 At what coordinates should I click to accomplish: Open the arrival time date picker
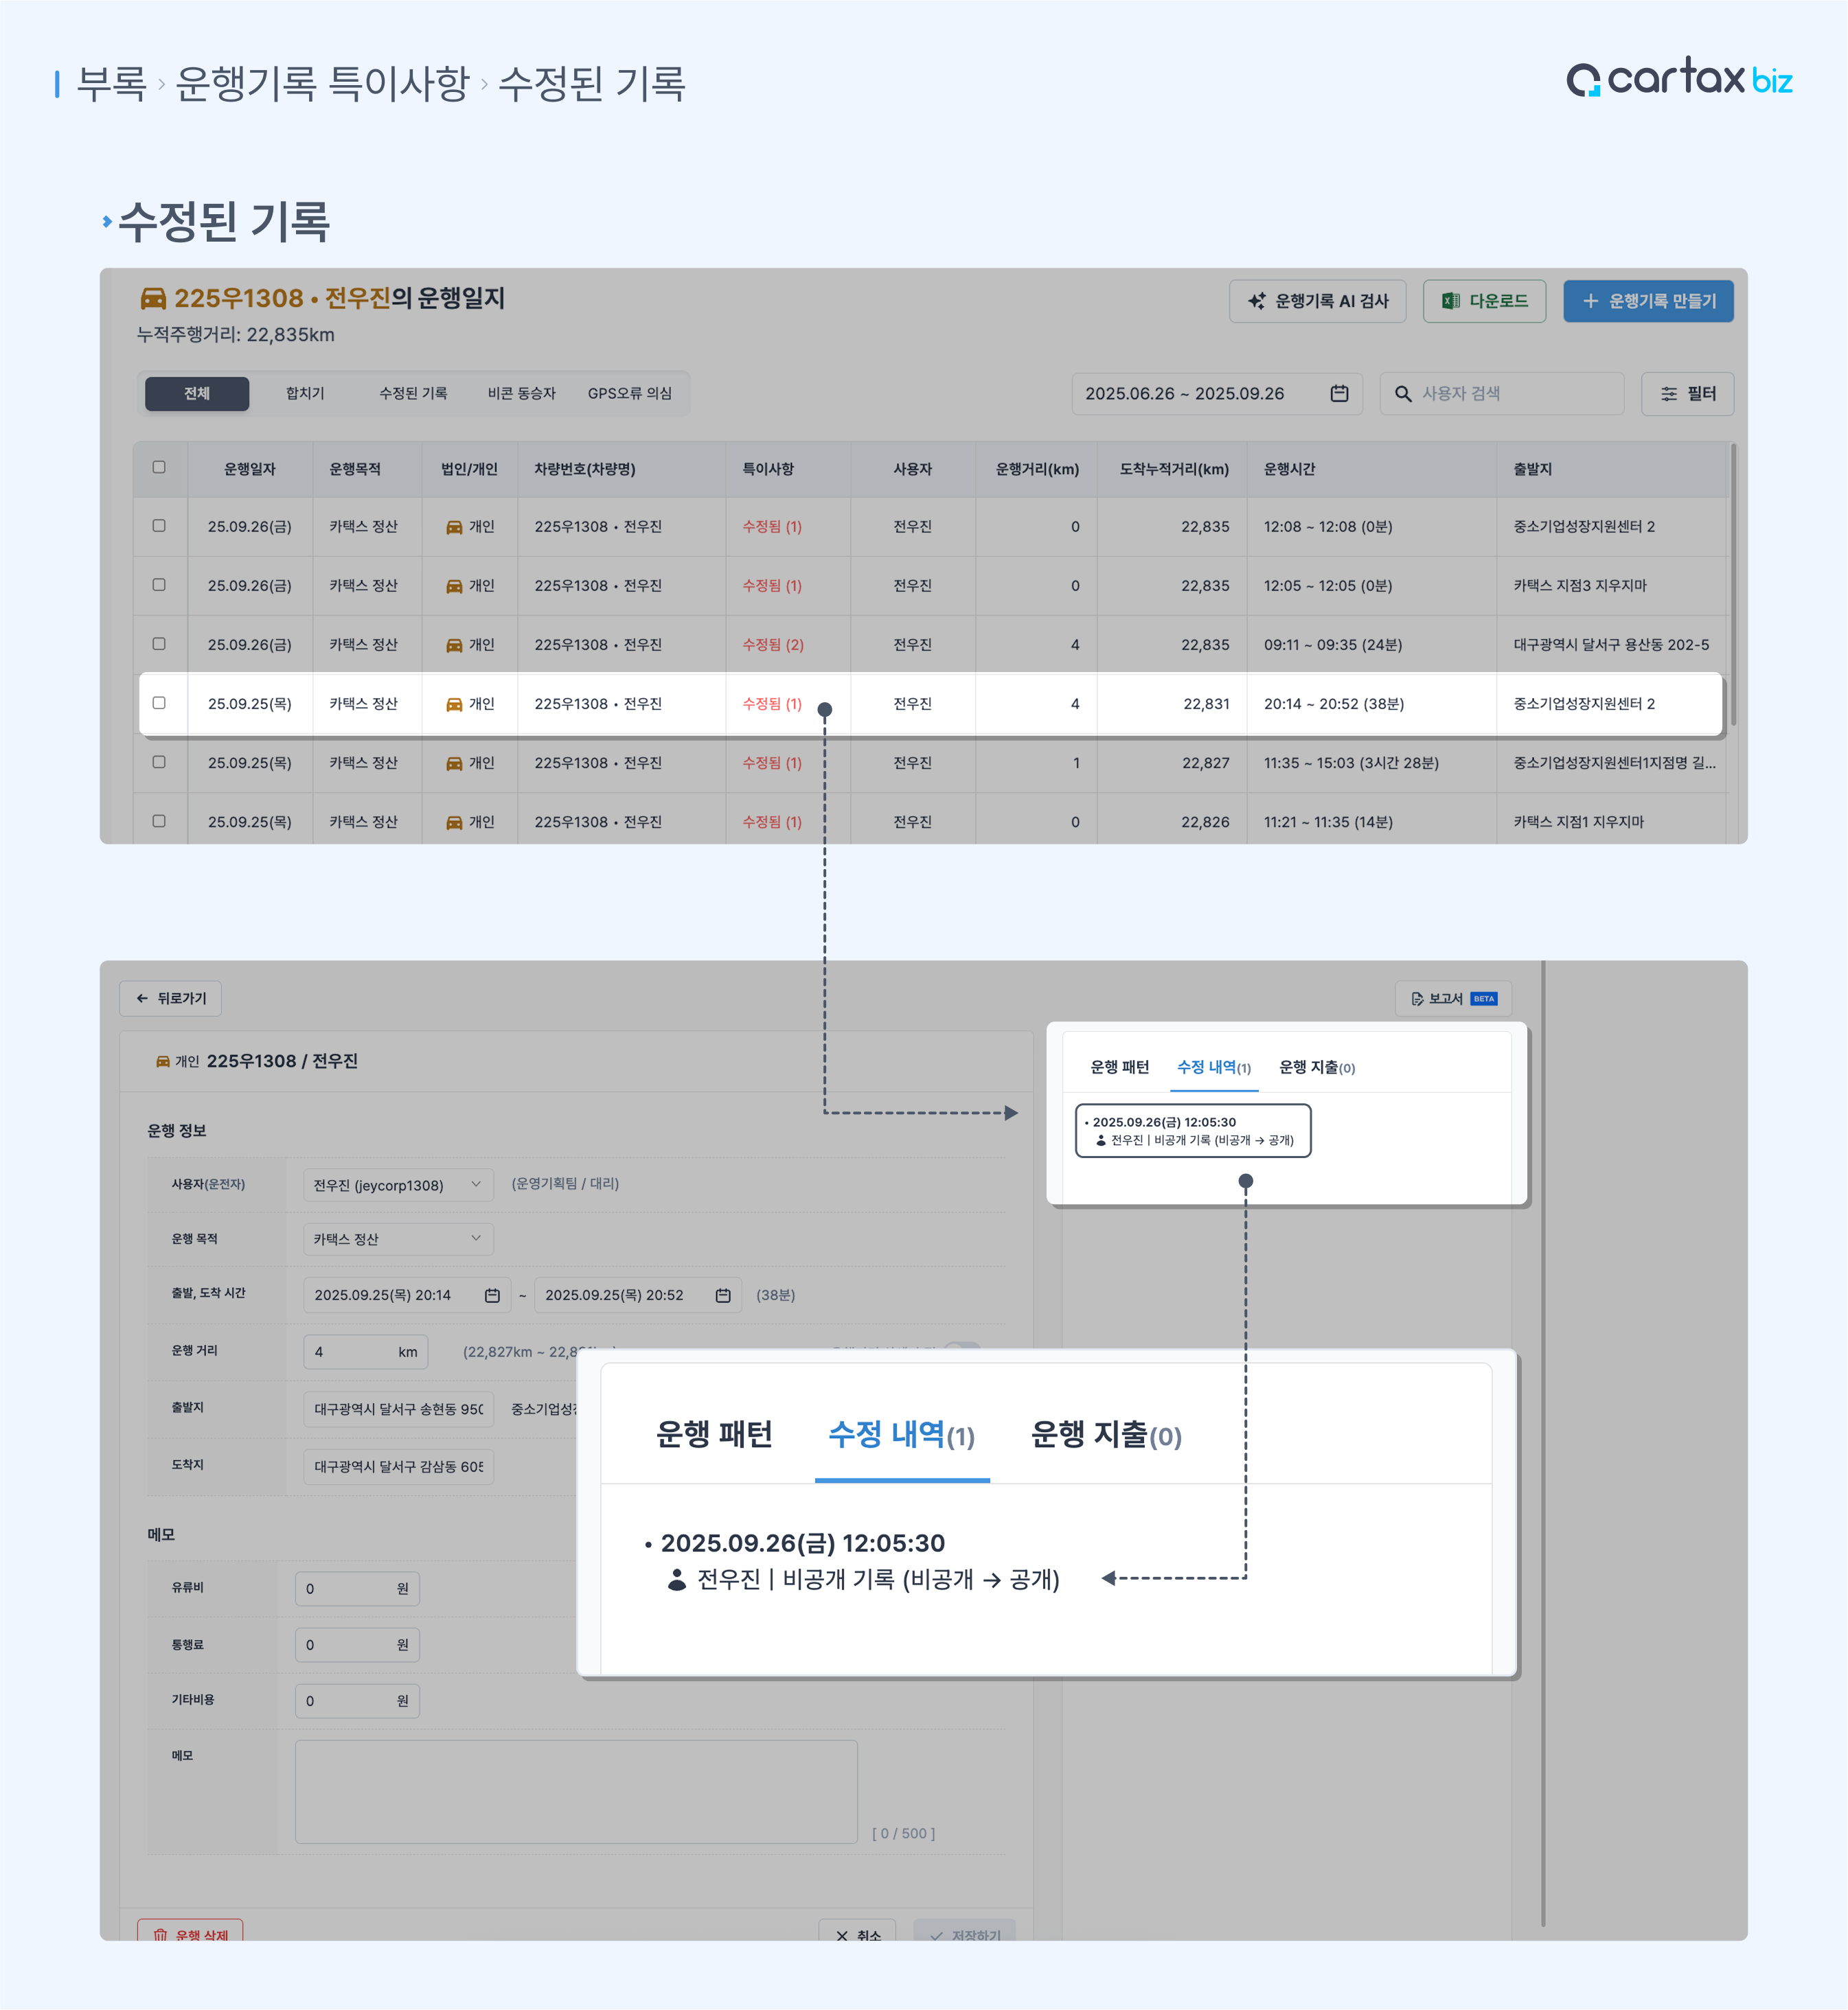[723, 1295]
